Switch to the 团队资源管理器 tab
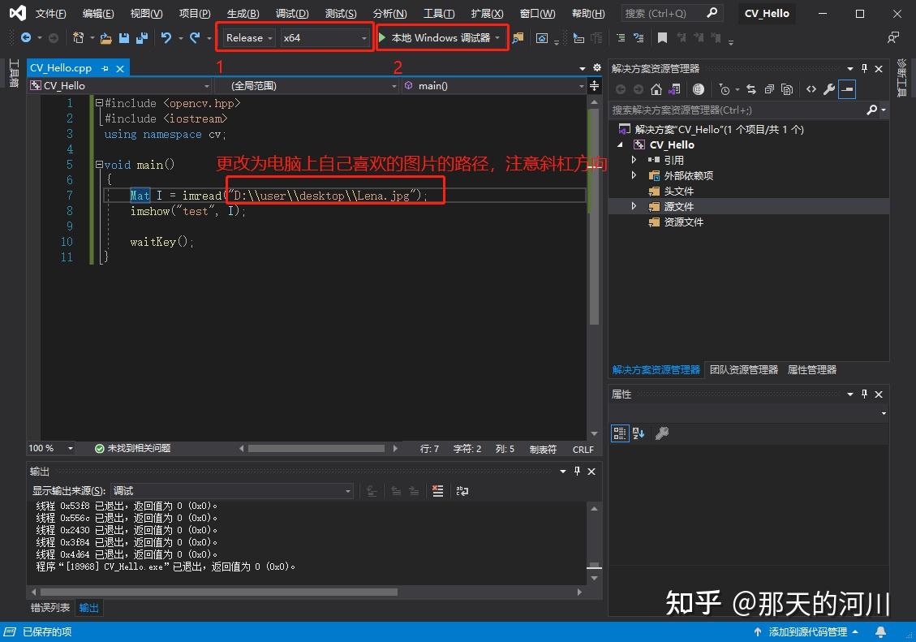Screen dimensions: 916x642 pyautogui.click(x=743, y=369)
